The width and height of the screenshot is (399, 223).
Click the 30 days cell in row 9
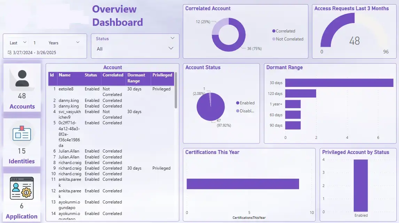[134, 169]
